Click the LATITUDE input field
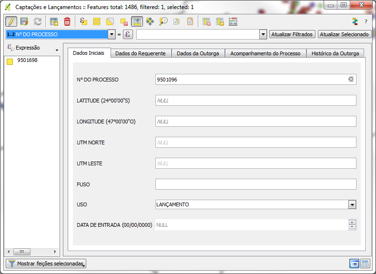Screen dimensions: 376x274 (255, 101)
